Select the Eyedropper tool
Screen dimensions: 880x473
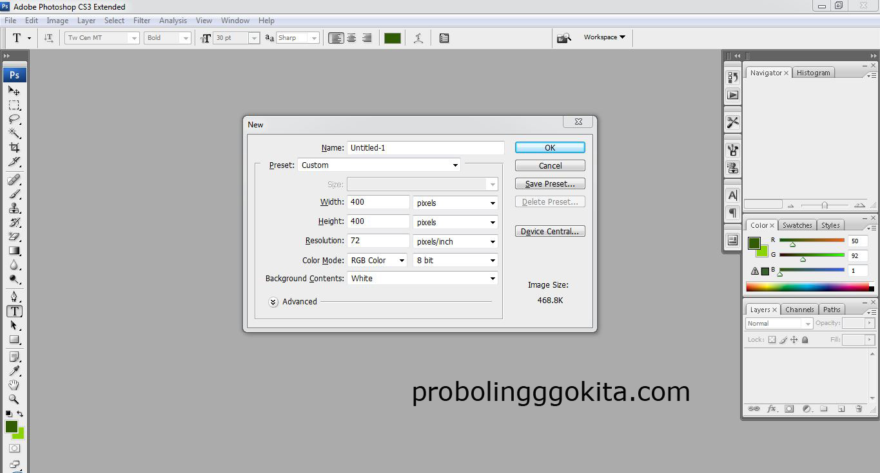[x=14, y=371]
